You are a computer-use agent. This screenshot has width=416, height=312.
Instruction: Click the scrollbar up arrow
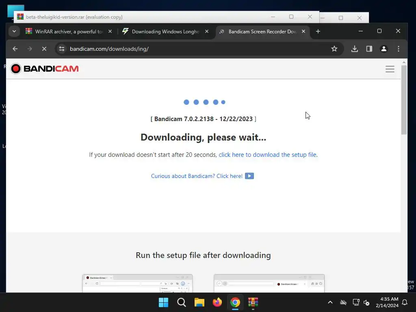(404, 62)
